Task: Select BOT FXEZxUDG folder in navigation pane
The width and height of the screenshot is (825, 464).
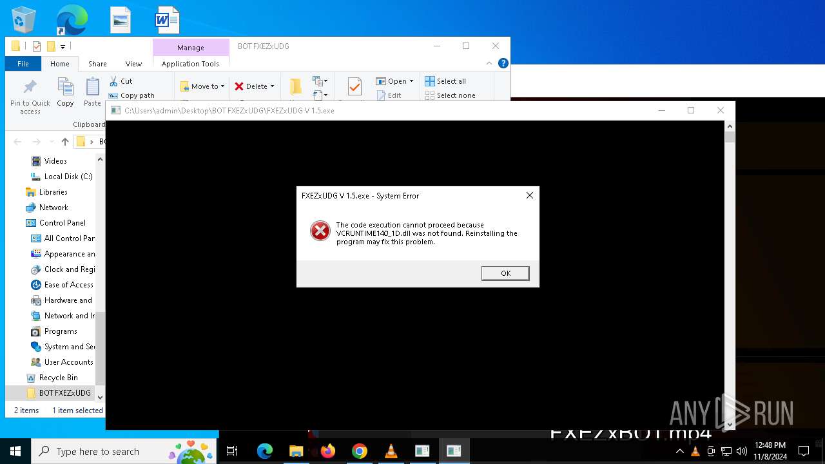Action: point(59,393)
